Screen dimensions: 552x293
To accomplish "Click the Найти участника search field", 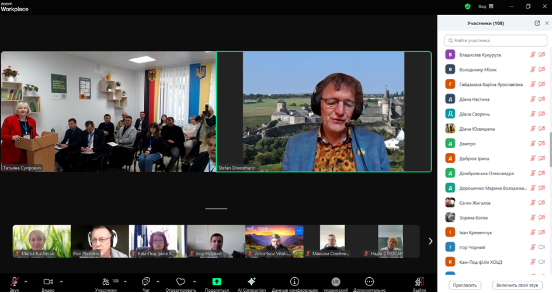I will (495, 40).
